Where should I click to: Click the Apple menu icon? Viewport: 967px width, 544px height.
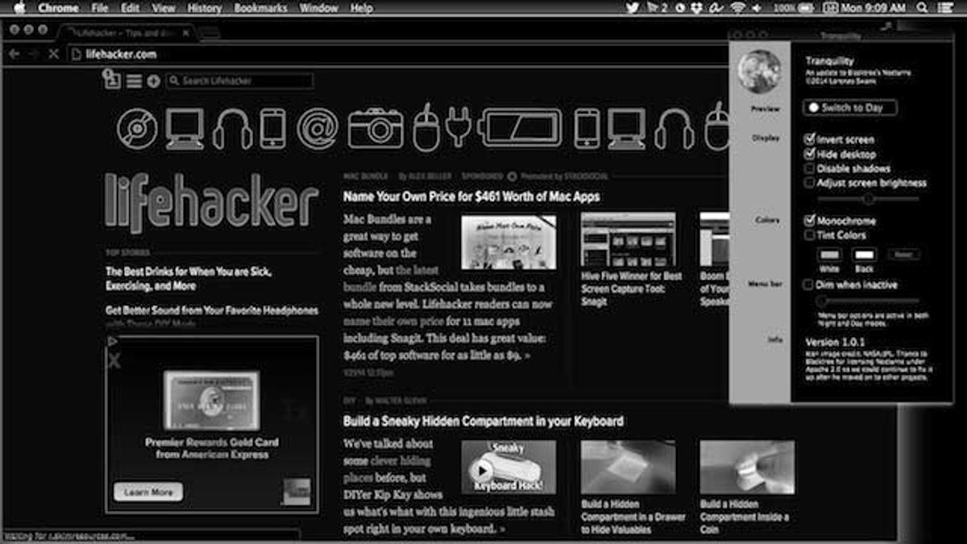pos(19,8)
